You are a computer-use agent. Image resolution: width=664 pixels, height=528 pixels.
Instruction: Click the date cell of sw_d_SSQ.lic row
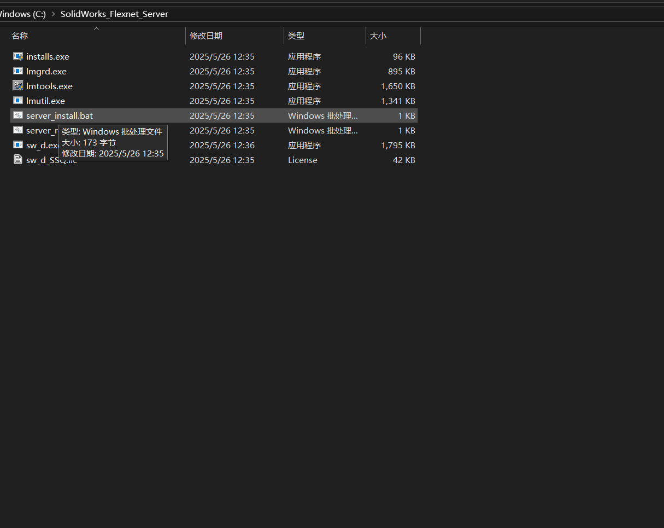pyautogui.click(x=222, y=160)
